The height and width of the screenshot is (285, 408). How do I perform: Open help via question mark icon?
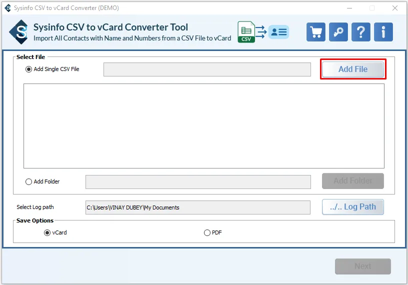(361, 32)
